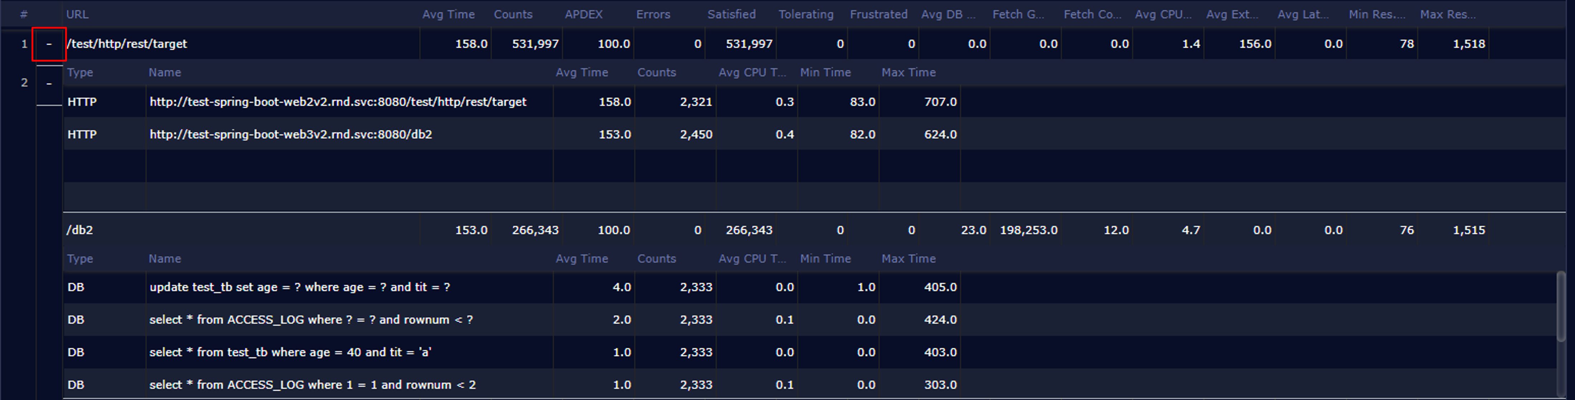Click the Satisfied column header
This screenshot has height=400, width=1575.
[x=731, y=14]
